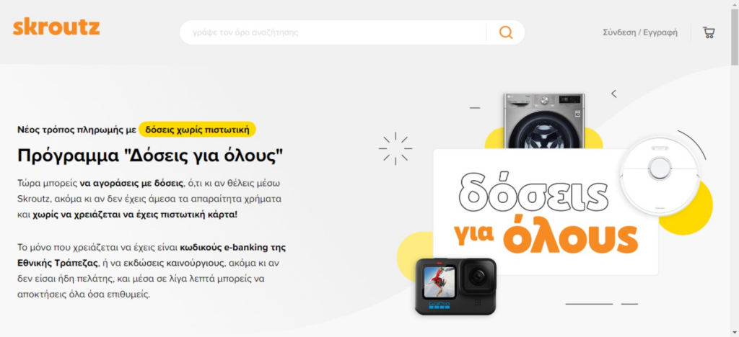Click the GoPro camera image
The width and height of the screenshot is (739, 337).
click(x=455, y=287)
